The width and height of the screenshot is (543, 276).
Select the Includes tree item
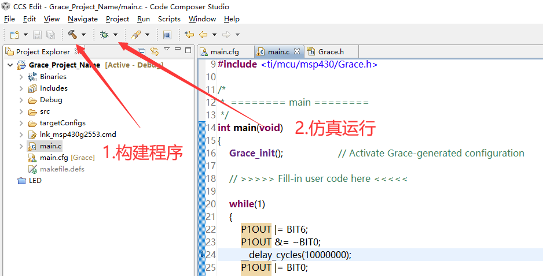[x=54, y=88]
